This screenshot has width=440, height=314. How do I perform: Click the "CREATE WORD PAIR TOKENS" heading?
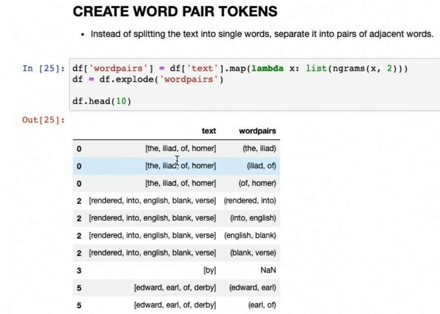[175, 12]
